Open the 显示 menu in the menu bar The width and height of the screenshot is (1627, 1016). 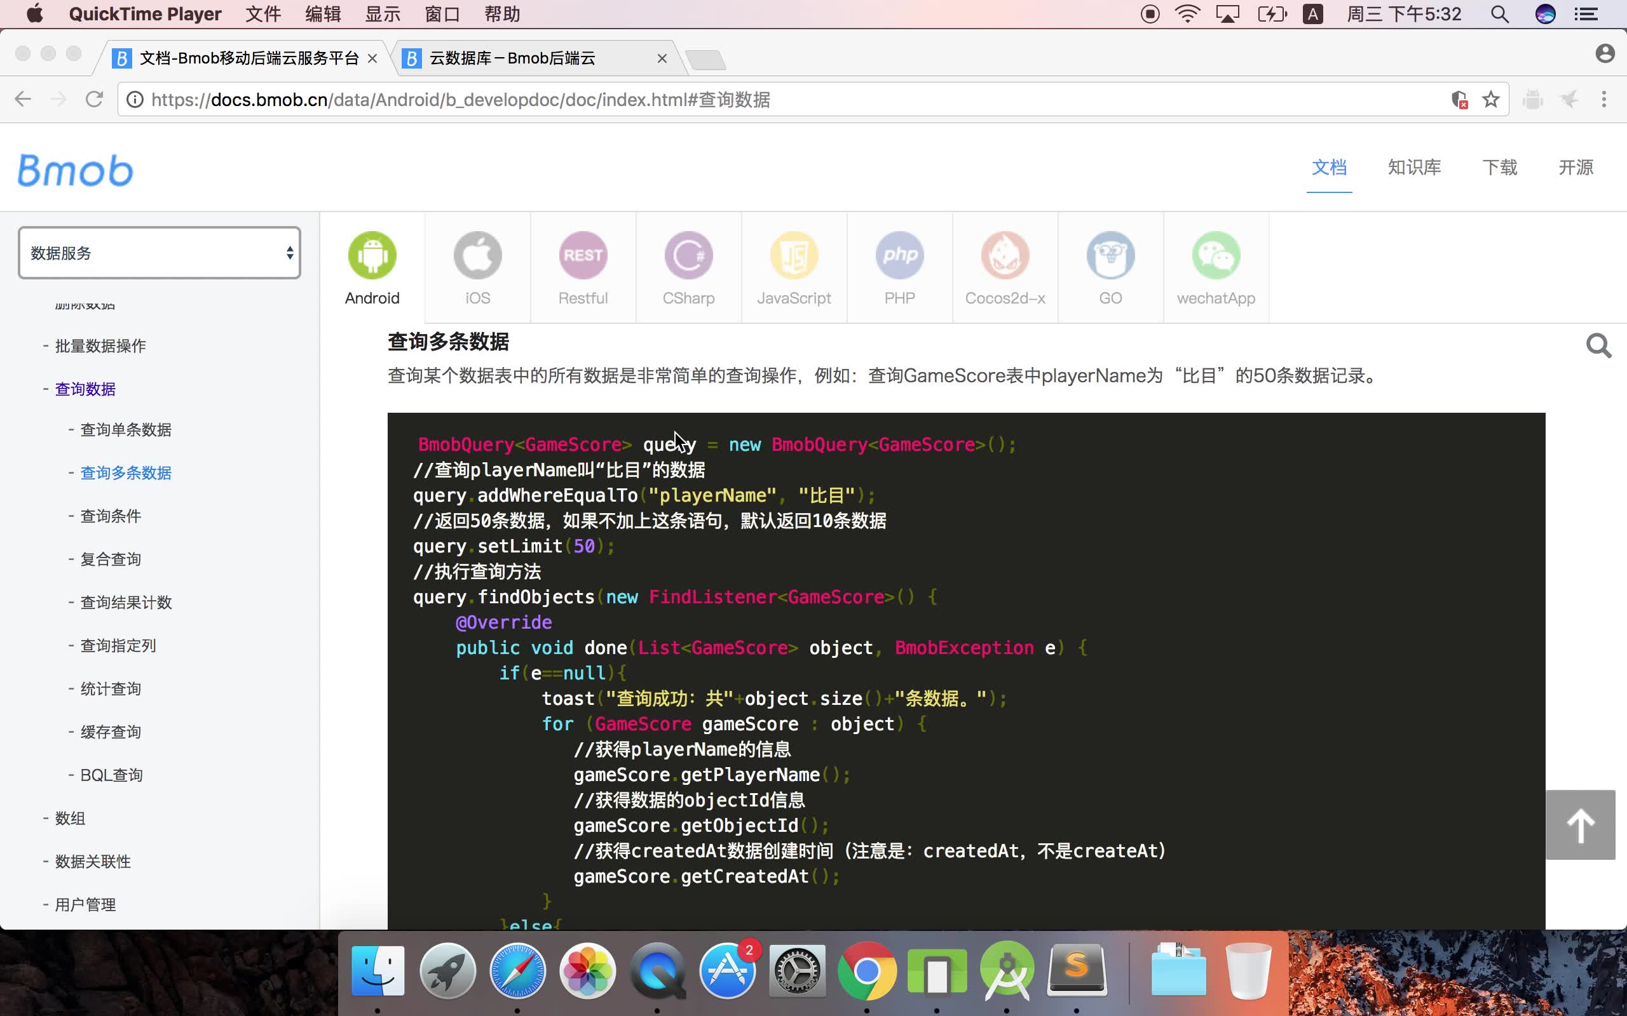[383, 14]
